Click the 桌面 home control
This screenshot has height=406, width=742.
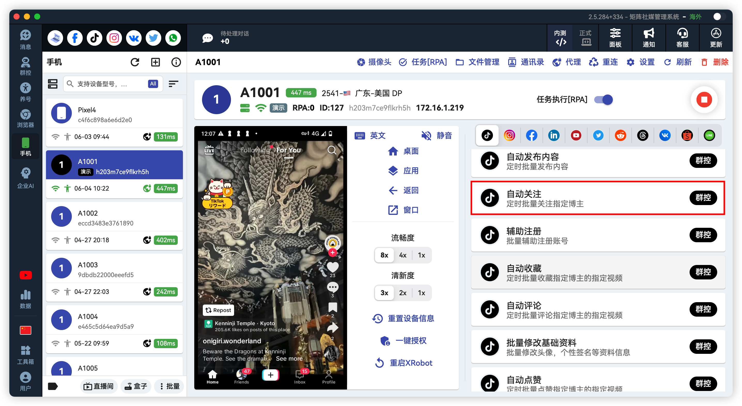403,151
